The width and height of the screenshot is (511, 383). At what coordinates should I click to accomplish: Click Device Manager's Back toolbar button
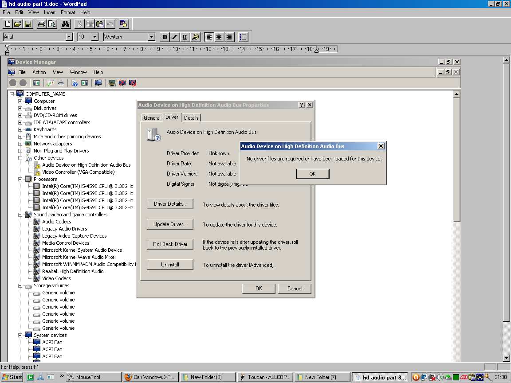pyautogui.click(x=13, y=83)
